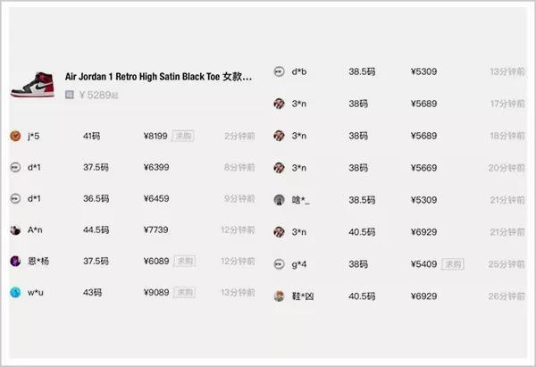Click the 求购 tag next to ¥8199

tap(183, 136)
